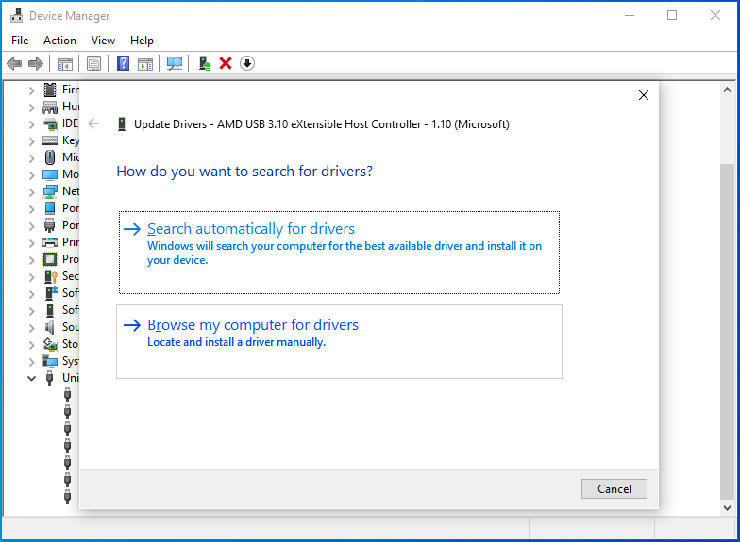This screenshot has width=740, height=542.
Task: Click the Scan for hardware changes icon
Action: tap(175, 64)
